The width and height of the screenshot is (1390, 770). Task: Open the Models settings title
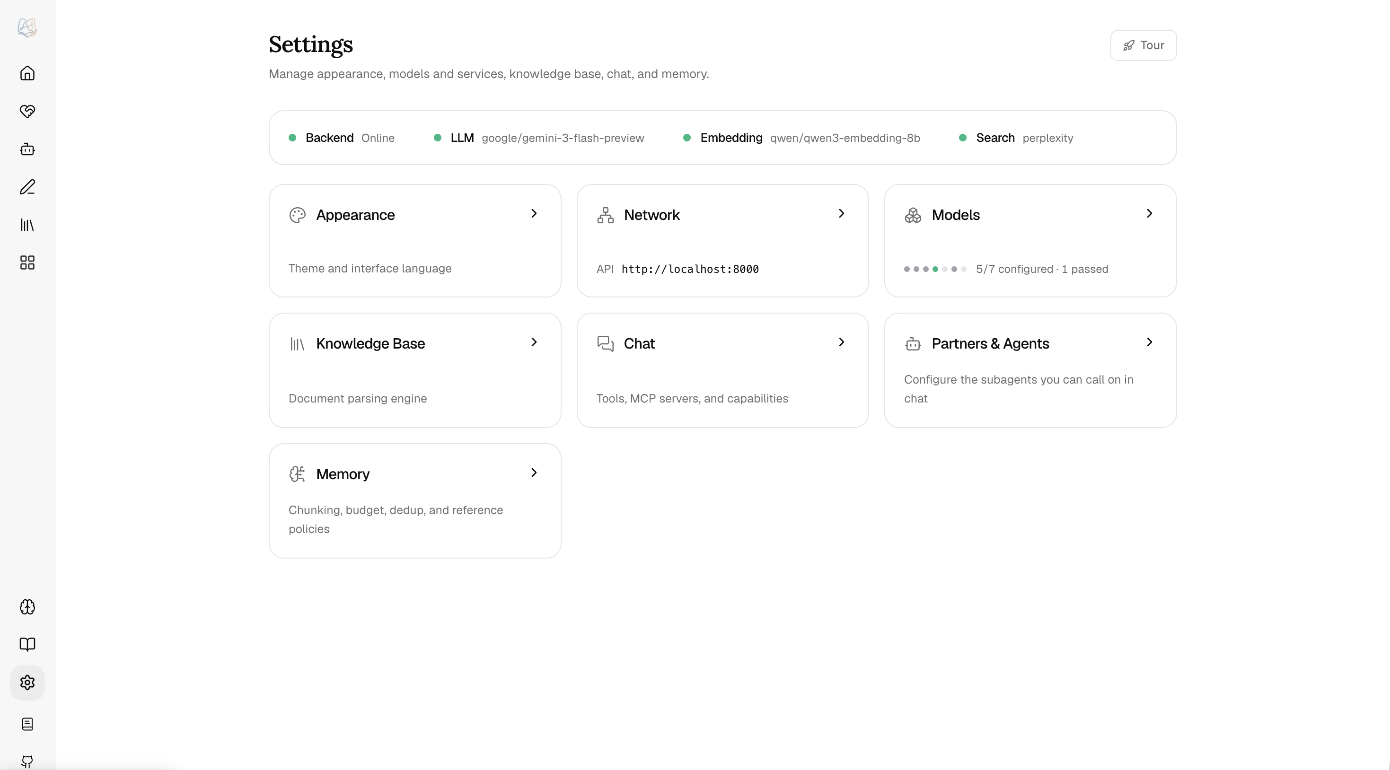click(956, 215)
